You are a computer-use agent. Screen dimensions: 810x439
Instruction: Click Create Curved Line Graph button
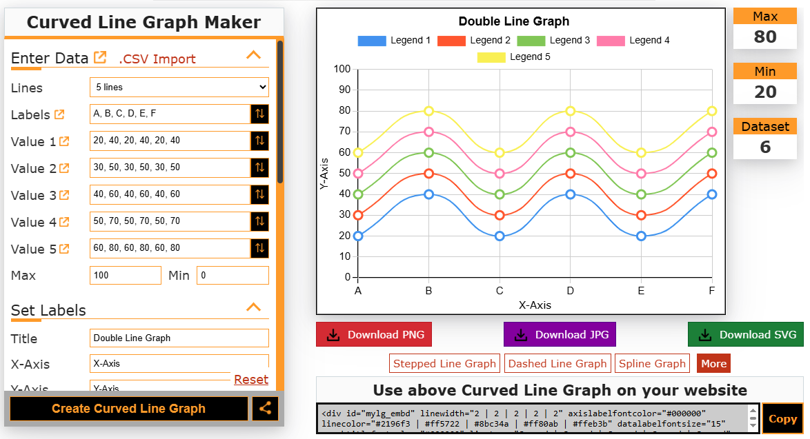point(128,409)
